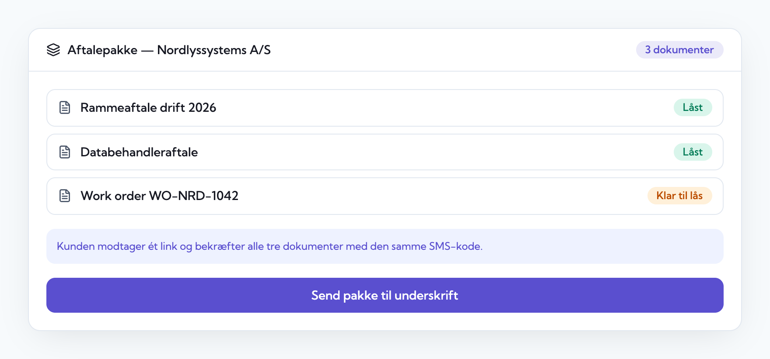770x359 pixels.
Task: Click the stacked layers icon beside Aftalepakke
Action: coord(53,50)
